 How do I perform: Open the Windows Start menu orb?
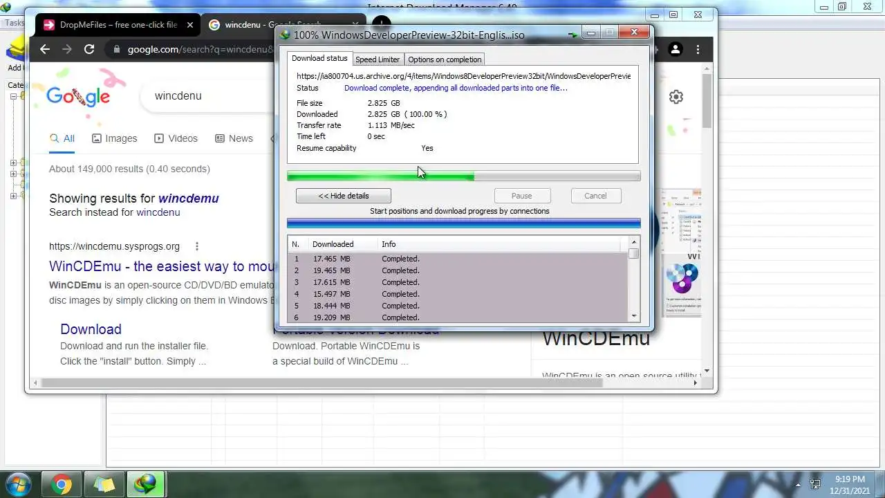tap(18, 483)
